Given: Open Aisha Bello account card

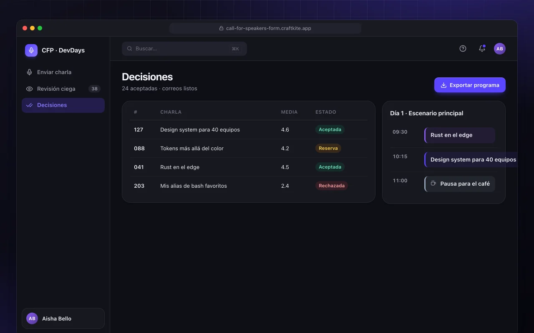Looking at the screenshot, I should tap(63, 318).
